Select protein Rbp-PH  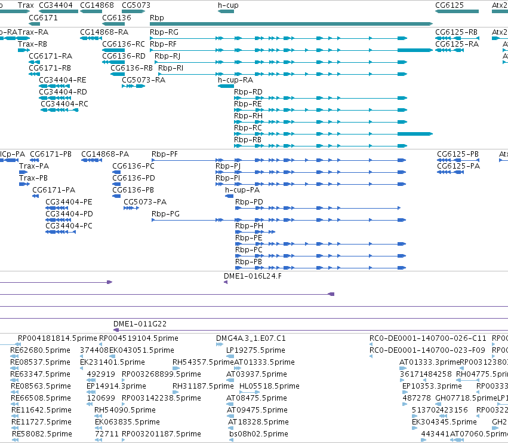point(249,226)
